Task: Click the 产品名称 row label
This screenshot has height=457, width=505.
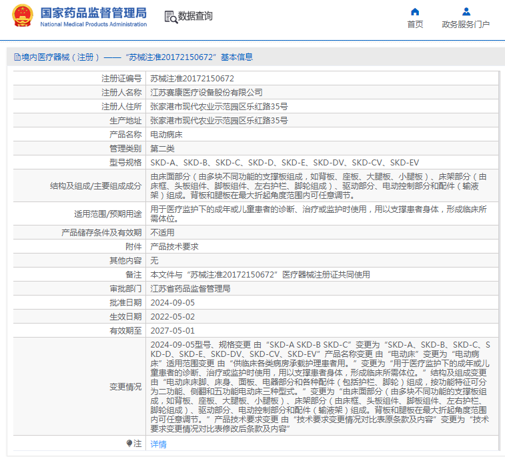Action: click(x=125, y=135)
